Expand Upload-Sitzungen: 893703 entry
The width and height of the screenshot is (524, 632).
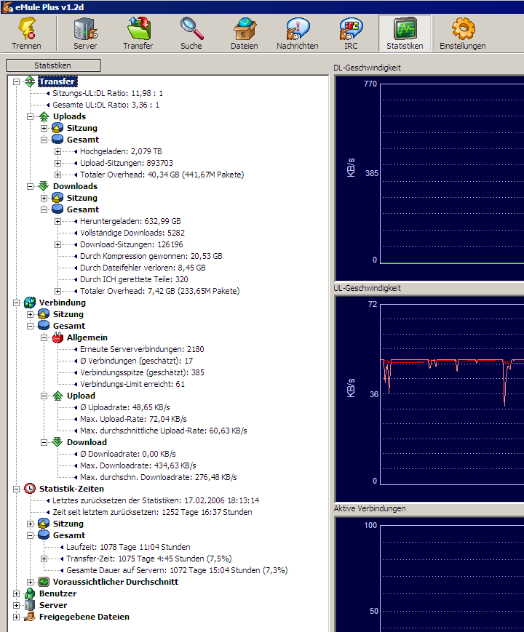tap(57, 164)
